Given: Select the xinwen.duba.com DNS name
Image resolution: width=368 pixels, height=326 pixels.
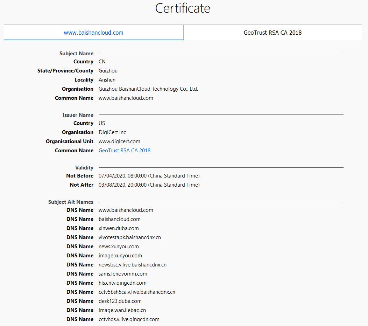Looking at the screenshot, I should (x=119, y=228).
